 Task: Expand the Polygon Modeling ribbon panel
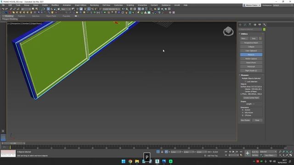10,19
